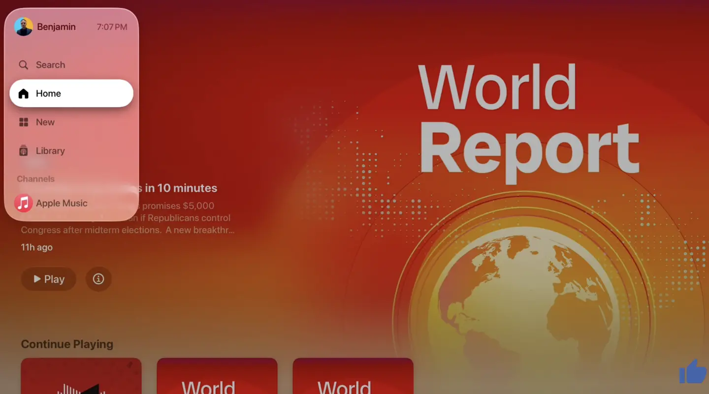Select the Benjamin account name
Viewport: 709px width, 394px height.
pyautogui.click(x=56, y=27)
